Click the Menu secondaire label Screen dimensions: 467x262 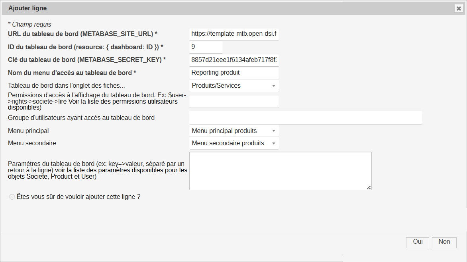tap(32, 143)
